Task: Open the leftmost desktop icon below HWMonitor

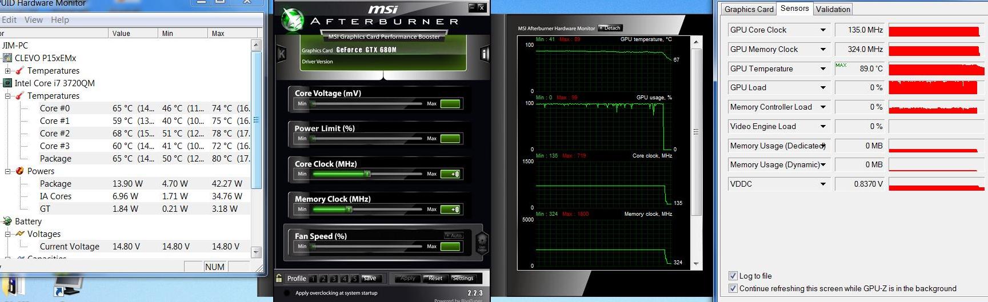Action: click(x=11, y=287)
